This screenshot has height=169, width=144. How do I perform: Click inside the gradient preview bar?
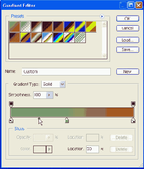tap(72, 112)
